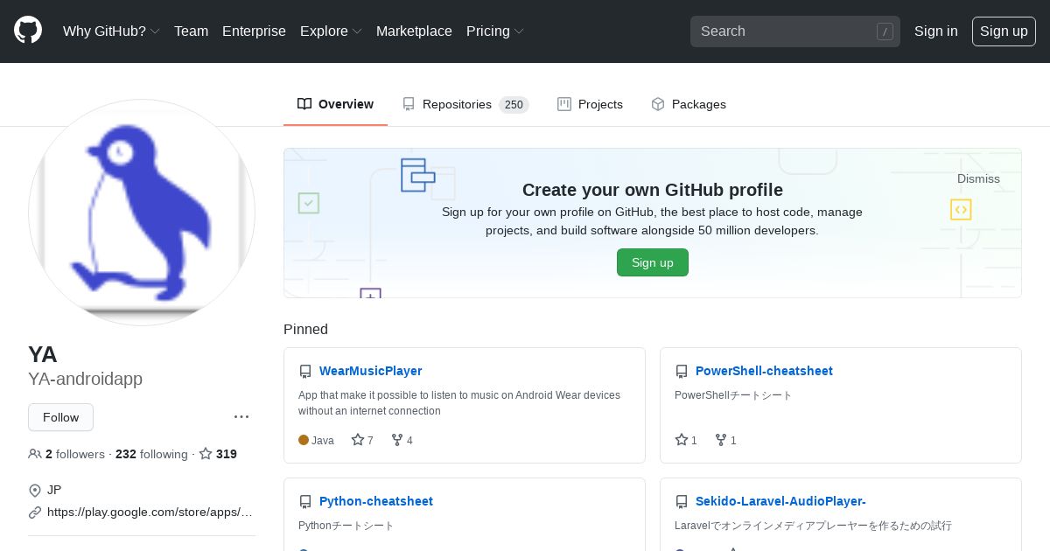This screenshot has height=551, width=1050.
Task: Open the Team menu item
Action: [191, 31]
